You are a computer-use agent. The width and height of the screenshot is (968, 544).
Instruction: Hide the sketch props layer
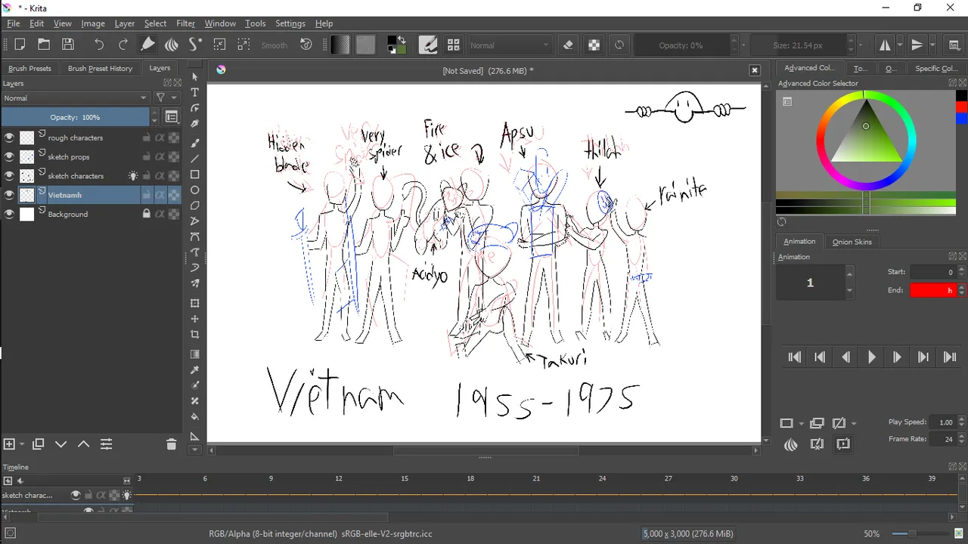pyautogui.click(x=9, y=156)
